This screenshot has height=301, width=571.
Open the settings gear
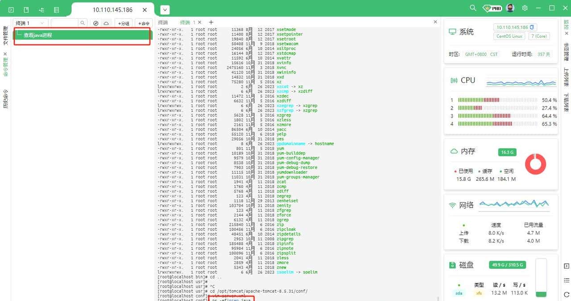(x=525, y=8)
